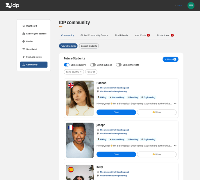
Task: Select the Current Students pill
Action: pos(89,46)
